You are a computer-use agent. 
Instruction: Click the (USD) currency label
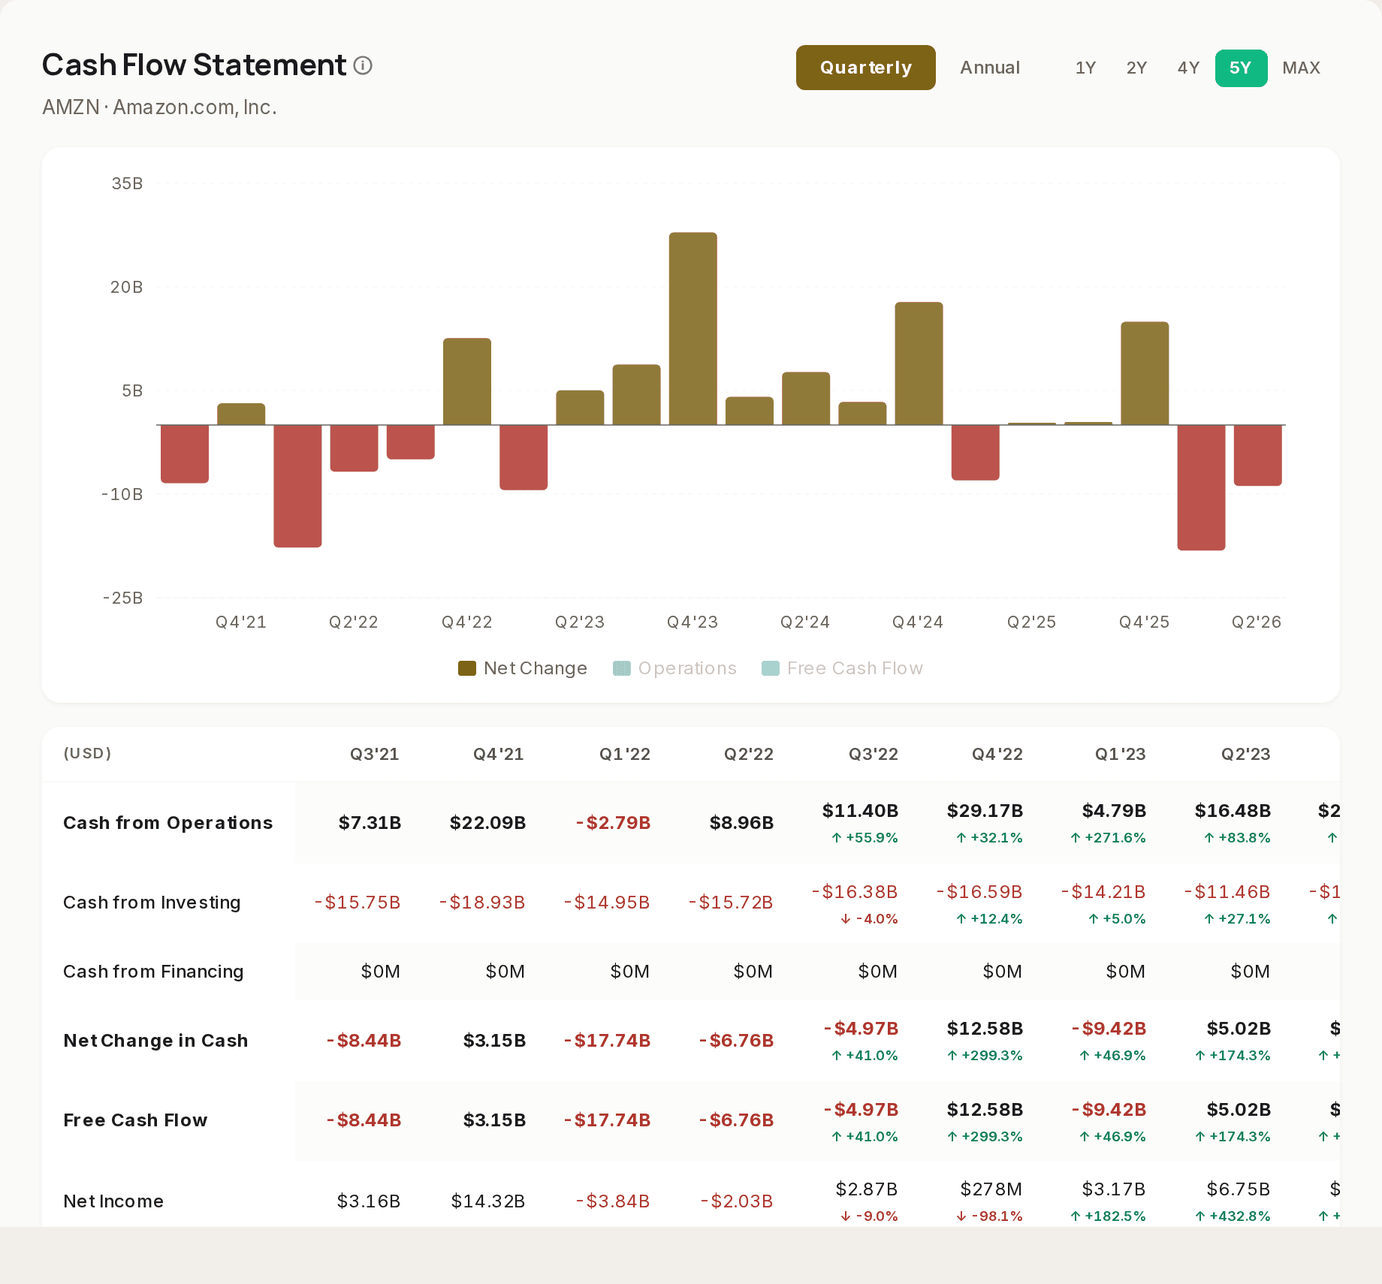(87, 753)
